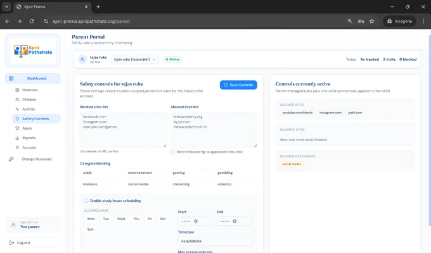Screen dimensions: 431x253
Task: Toggle the gambling category block
Action: pos(236,173)
